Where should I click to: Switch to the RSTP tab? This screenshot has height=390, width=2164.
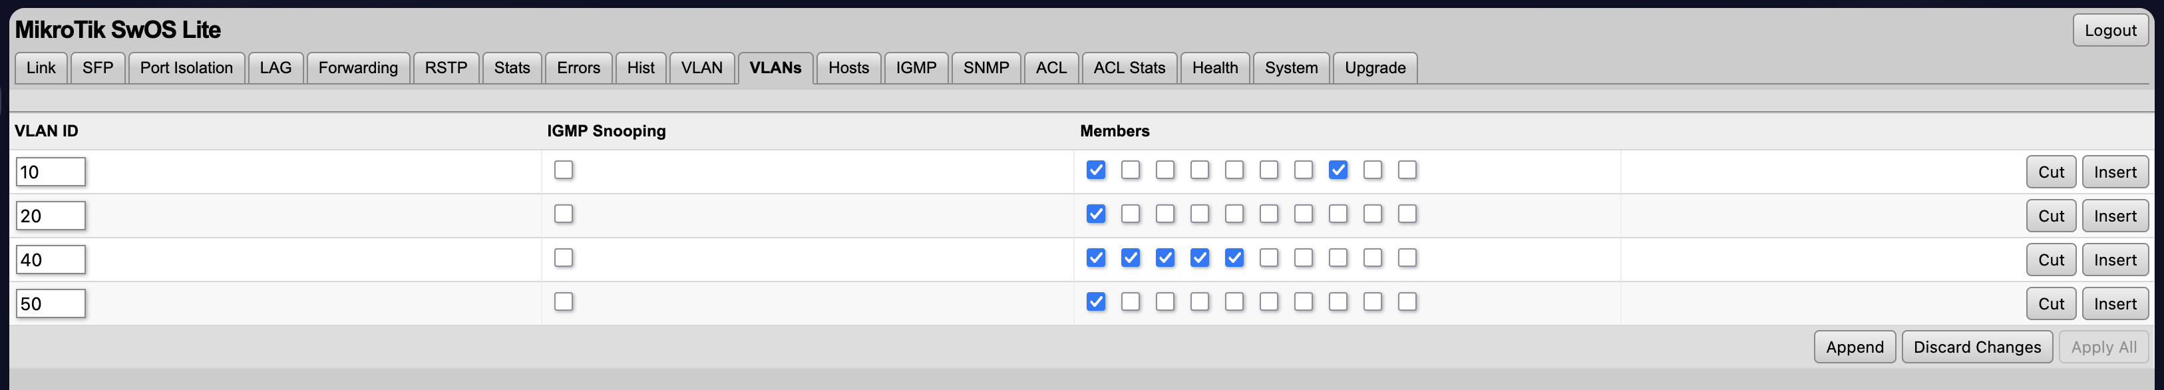[445, 68]
